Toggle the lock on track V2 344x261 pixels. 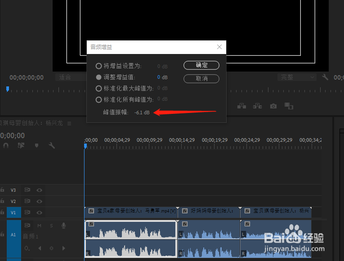click(x=2, y=201)
